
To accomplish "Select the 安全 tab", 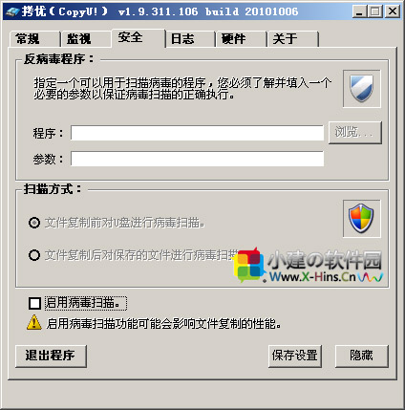I will tap(139, 38).
